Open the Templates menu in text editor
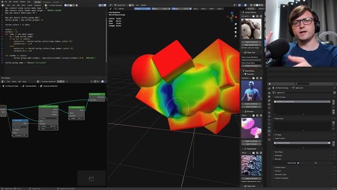Viewport: 337px width, 190px height. [x=37, y=5]
